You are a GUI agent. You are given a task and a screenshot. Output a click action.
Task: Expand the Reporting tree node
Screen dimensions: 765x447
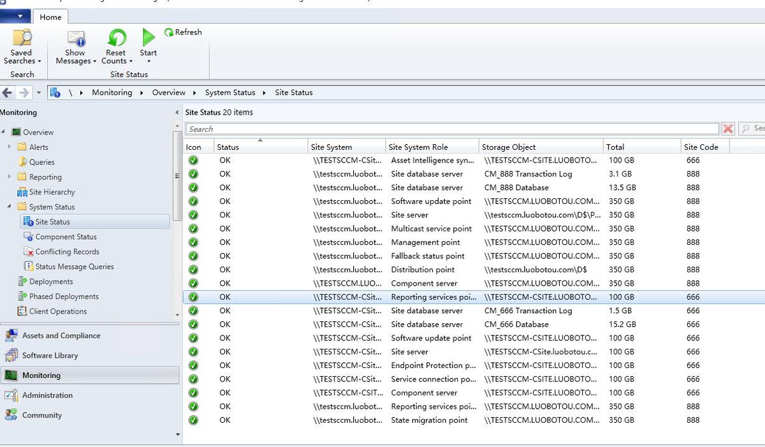pos(10,177)
